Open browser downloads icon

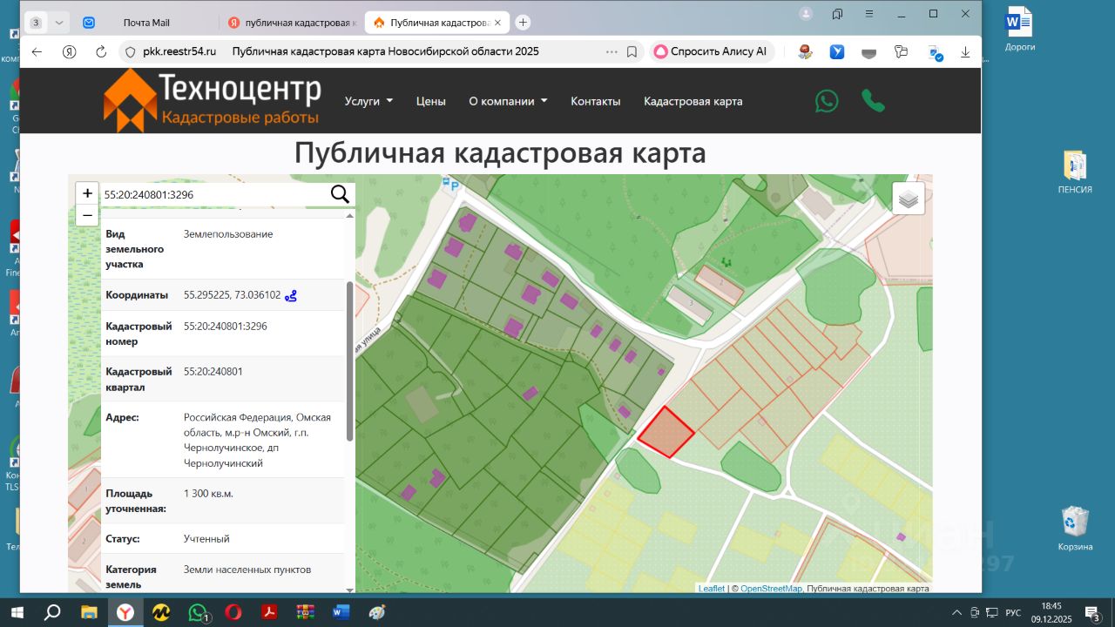(965, 51)
